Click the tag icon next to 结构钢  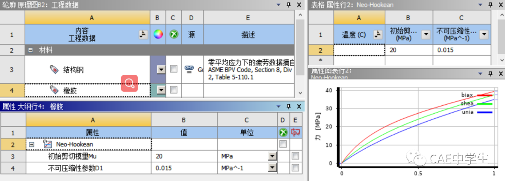[x=54, y=69]
